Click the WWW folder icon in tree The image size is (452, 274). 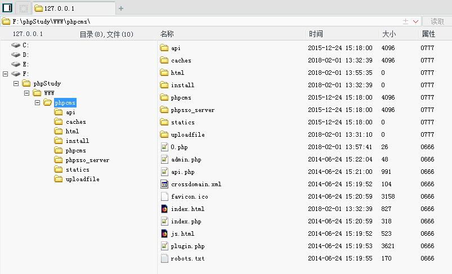[x=37, y=93]
